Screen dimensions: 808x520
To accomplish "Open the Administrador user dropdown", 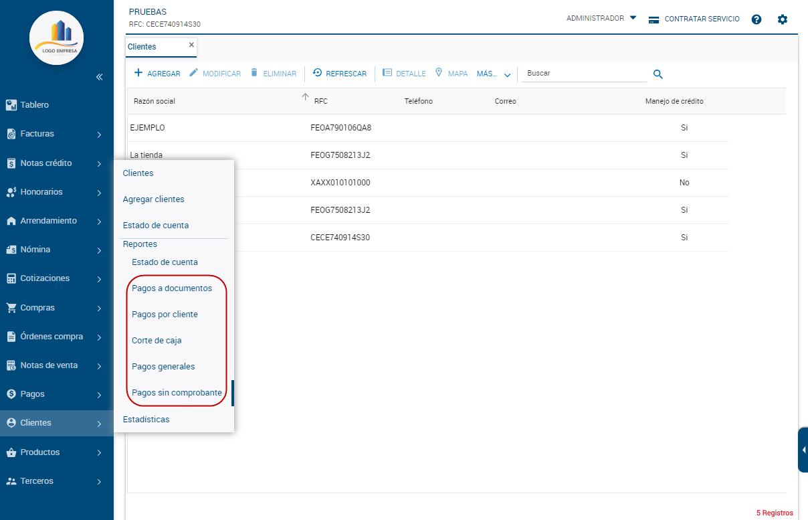I will [601, 19].
